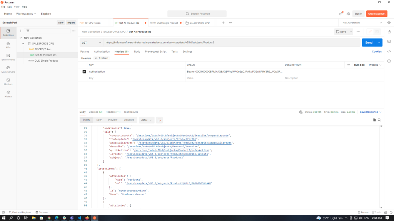The height and width of the screenshot is (221, 394).
Task: Click the blue Send button
Action: coord(369,43)
